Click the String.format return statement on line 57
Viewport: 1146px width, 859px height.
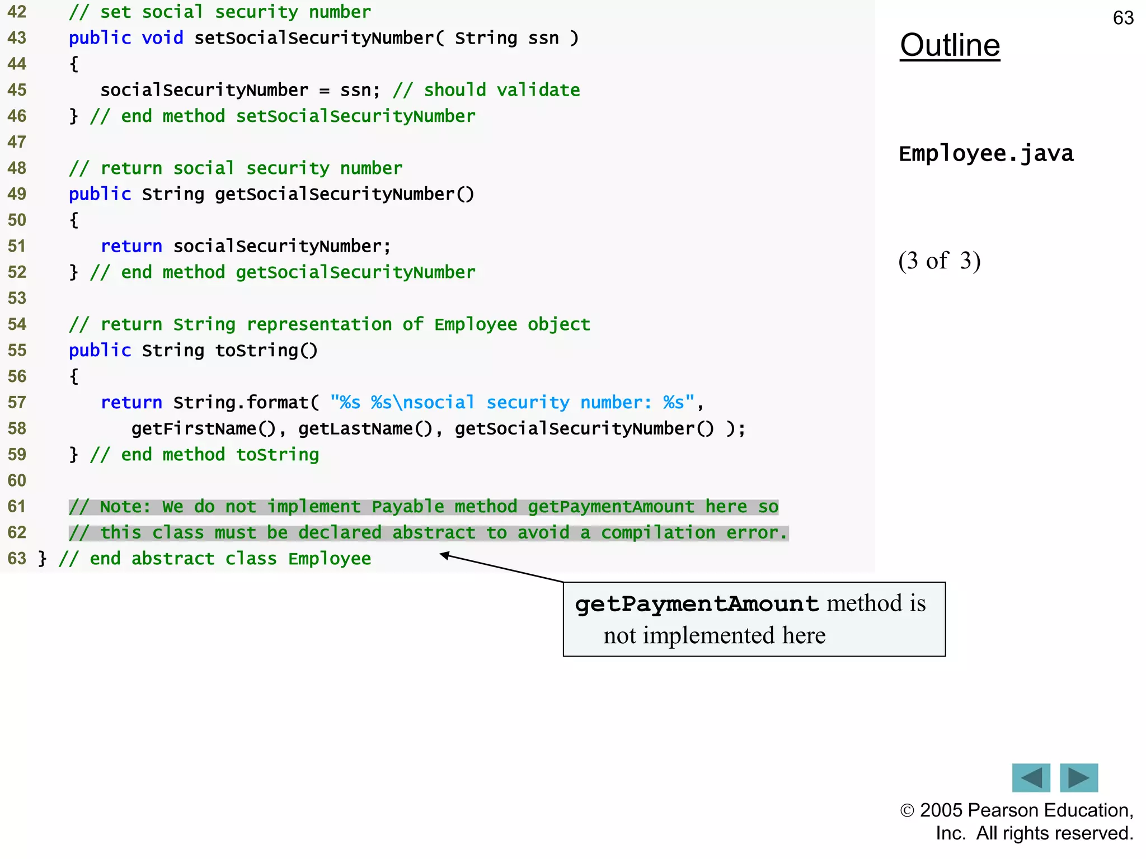point(401,402)
